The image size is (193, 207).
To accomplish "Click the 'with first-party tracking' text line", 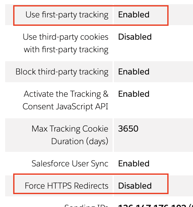I will click(66, 50).
